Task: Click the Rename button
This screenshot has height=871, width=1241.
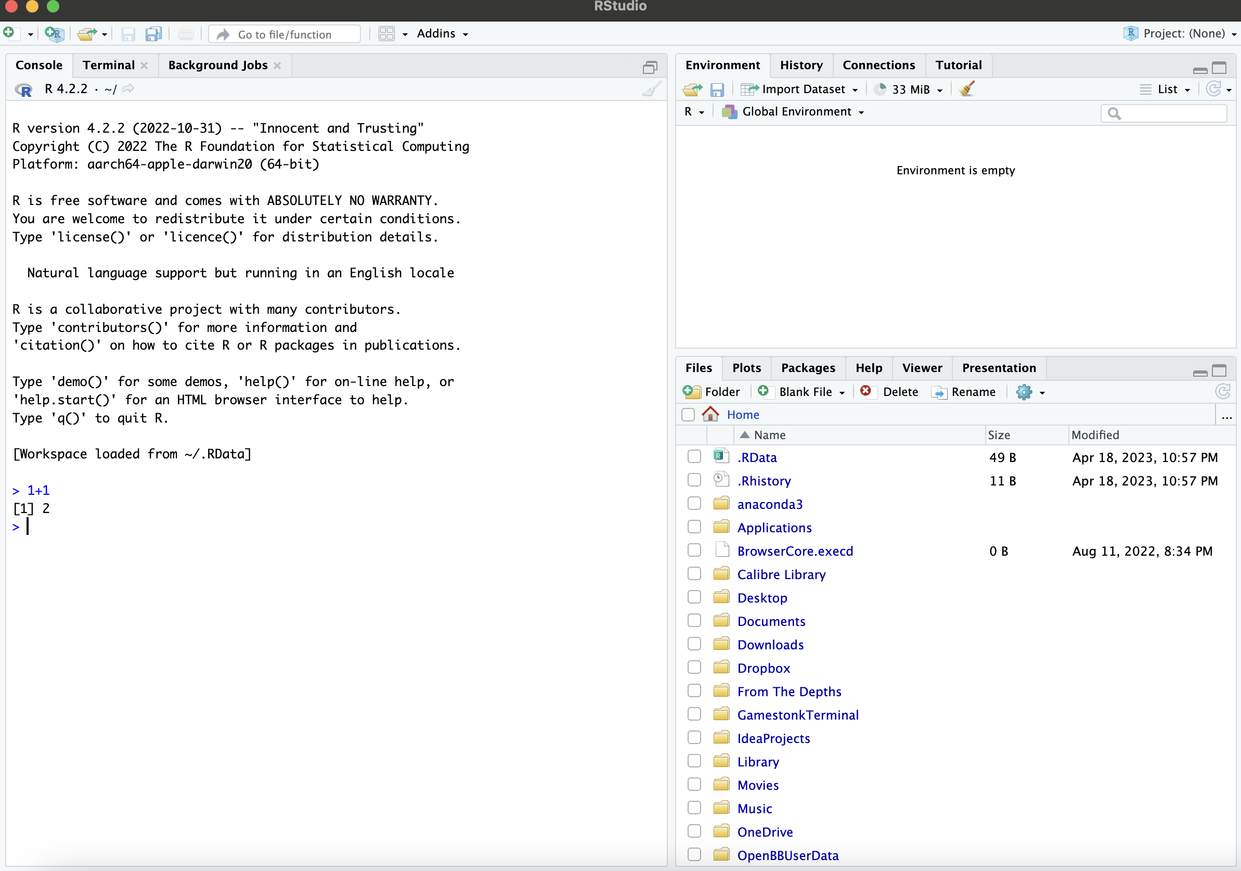Action: tap(965, 392)
